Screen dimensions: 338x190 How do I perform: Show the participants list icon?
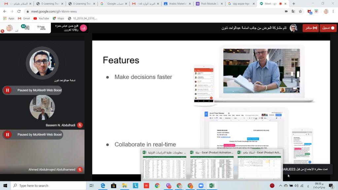click(x=42, y=28)
